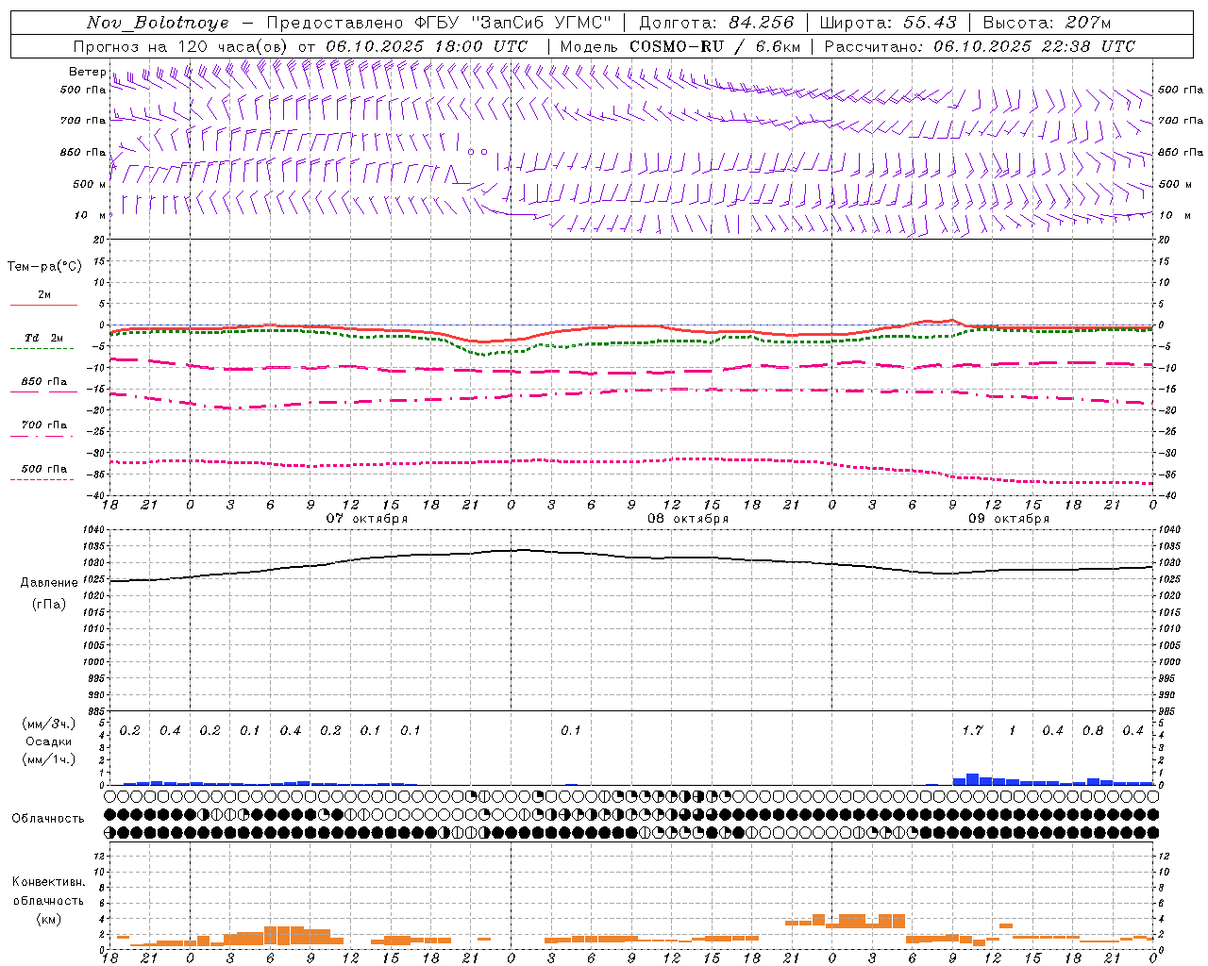Click the green dashed Td legend line
This screenshot has width=1208, height=966.
[x=42, y=349]
